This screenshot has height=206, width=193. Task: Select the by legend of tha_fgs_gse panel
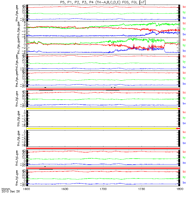pos(184,12)
